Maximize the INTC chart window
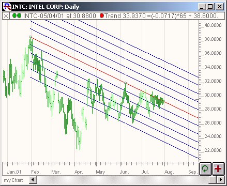Viewport: 227px width, 186px height. tap(210, 7)
